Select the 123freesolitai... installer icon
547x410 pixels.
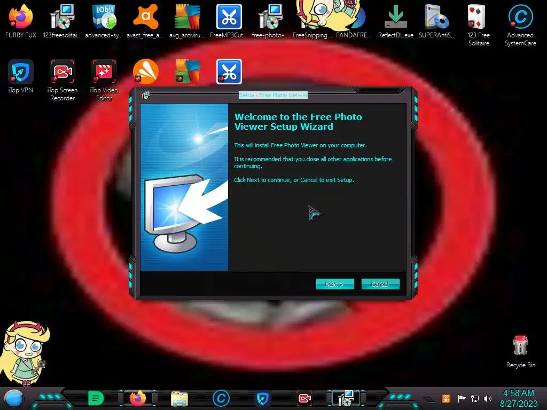click(x=62, y=21)
